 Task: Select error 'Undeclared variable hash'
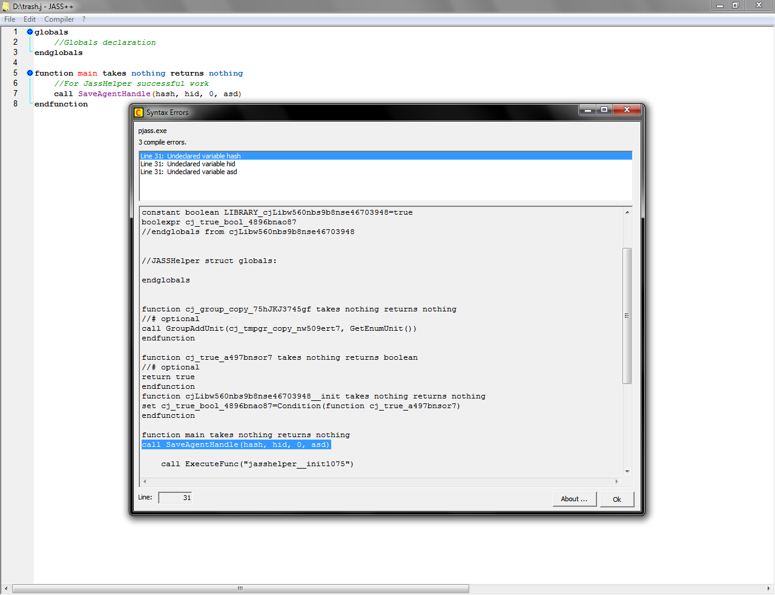386,156
